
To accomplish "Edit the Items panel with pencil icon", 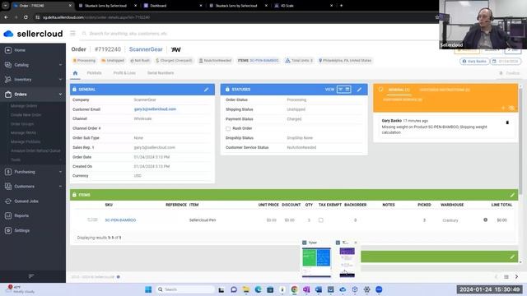I will 512,195.
